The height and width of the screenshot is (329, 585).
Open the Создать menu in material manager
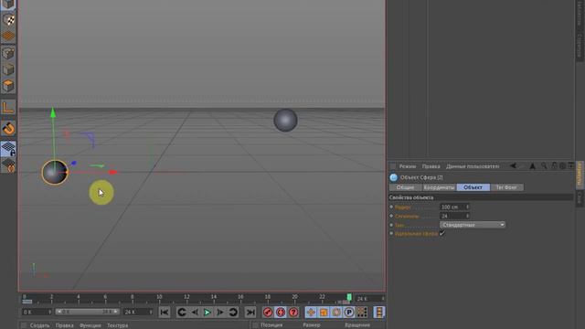point(39,325)
